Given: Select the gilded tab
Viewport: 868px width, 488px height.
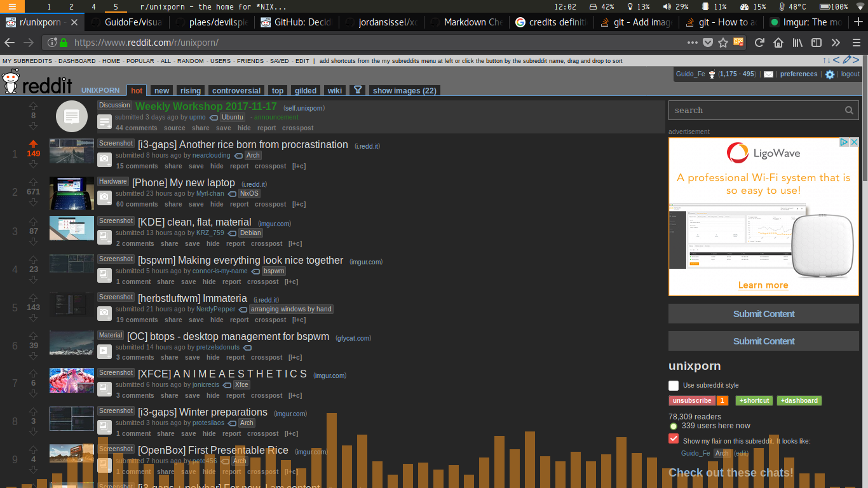Looking at the screenshot, I should (306, 90).
